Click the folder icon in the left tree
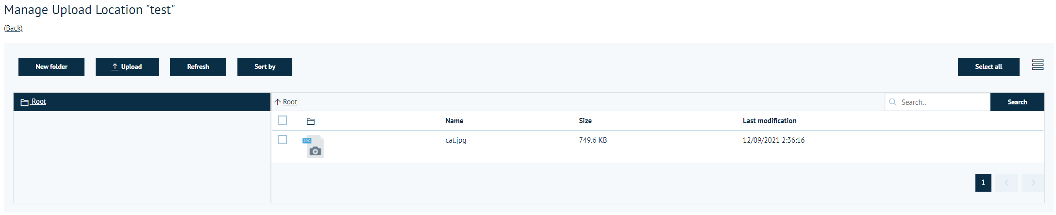 pyautogui.click(x=24, y=102)
